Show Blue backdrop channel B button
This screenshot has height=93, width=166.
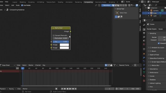pos(126,5)
